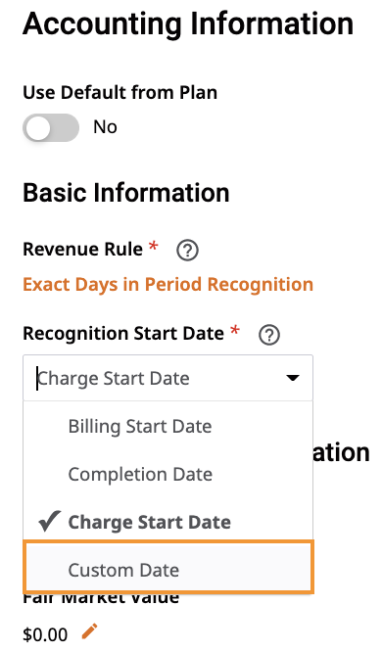Open the Revenue Rule help icon
Screen dimensions: 382x652
coord(187,251)
